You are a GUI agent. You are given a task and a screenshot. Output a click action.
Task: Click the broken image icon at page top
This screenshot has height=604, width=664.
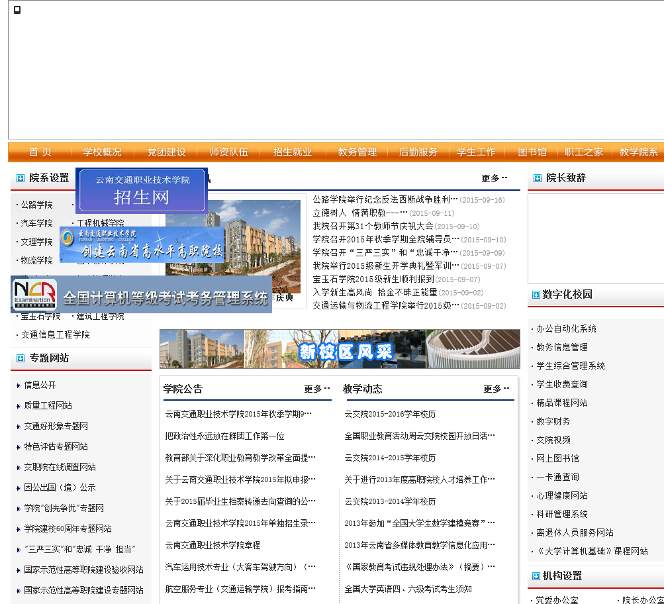pos(17,10)
